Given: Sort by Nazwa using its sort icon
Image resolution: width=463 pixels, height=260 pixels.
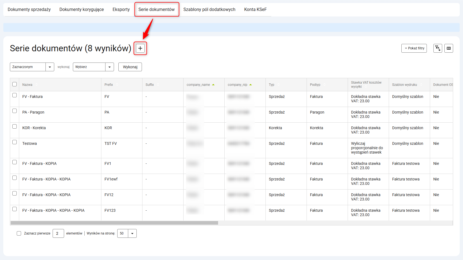Looking at the screenshot, I should pos(36,85).
